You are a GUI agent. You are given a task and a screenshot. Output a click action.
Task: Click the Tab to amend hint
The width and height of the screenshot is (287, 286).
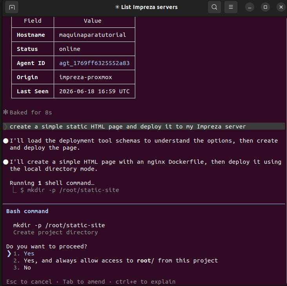click(x=84, y=282)
